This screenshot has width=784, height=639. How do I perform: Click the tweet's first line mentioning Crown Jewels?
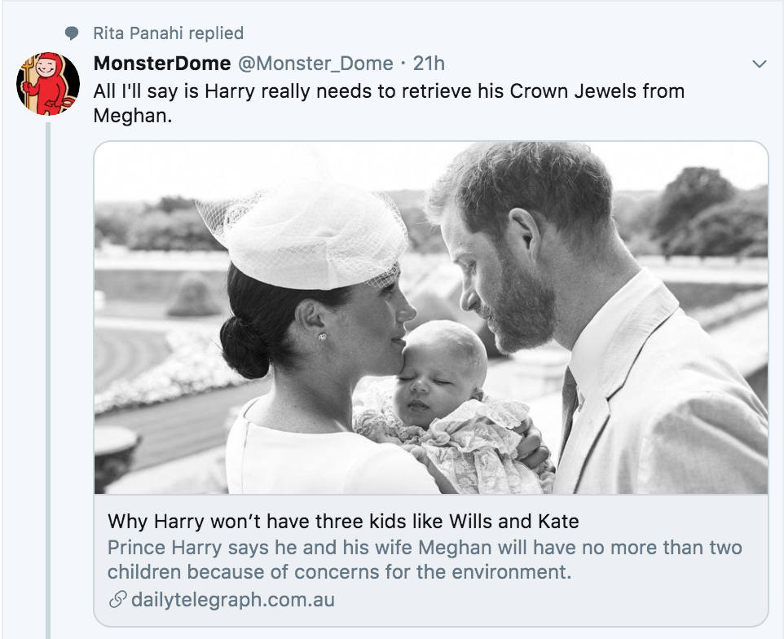pos(389,90)
